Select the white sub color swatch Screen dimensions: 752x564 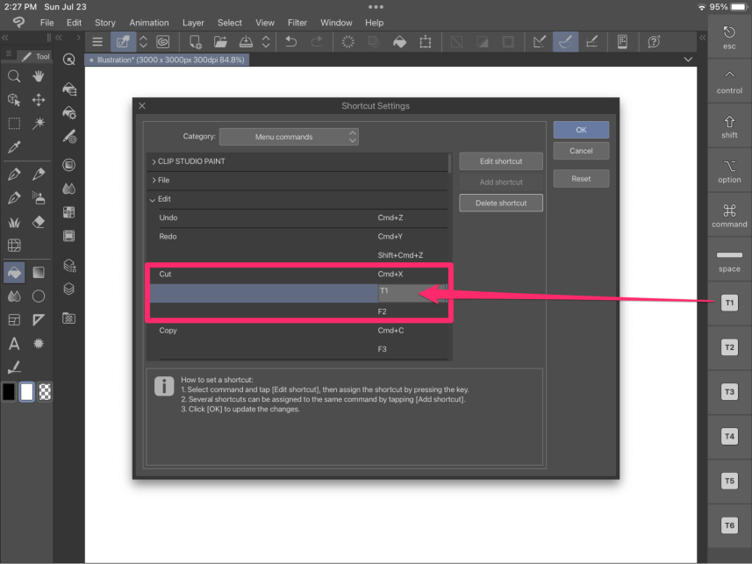27,392
